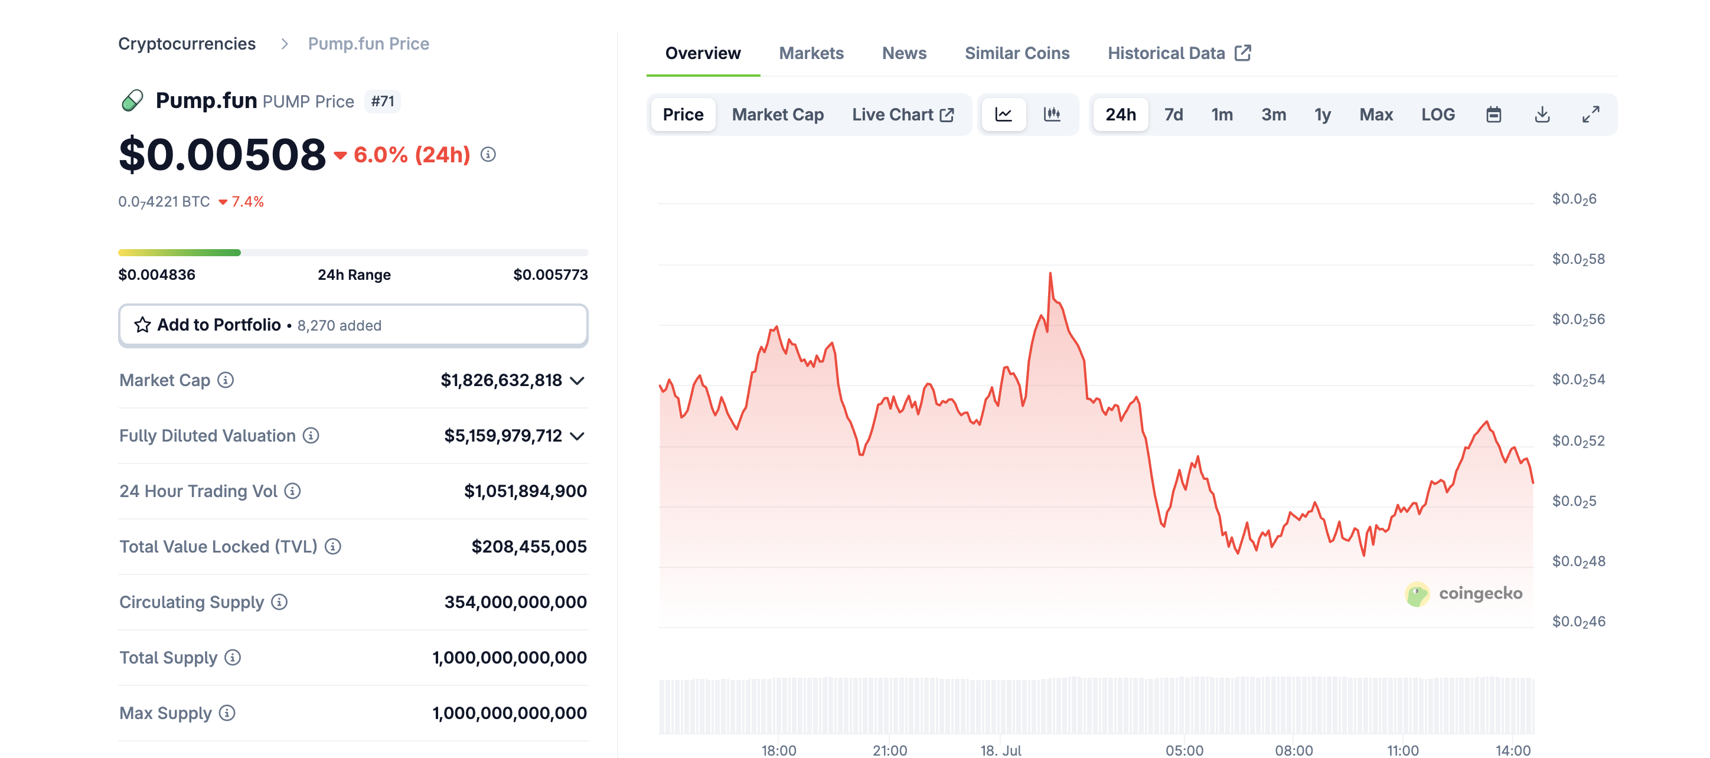Viewport: 1710px width, 758px height.
Task: Click the $0.00508 price value
Action: (x=221, y=155)
